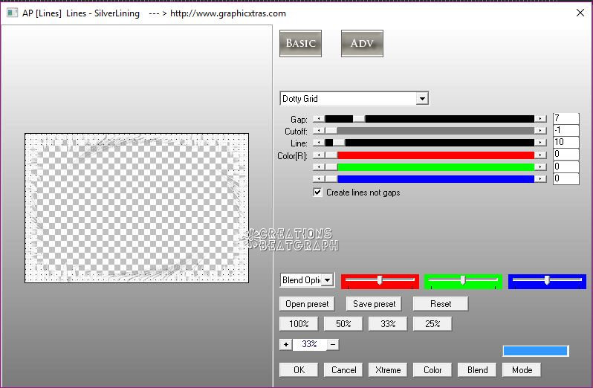
Task: Click the Color button
Action: click(432, 370)
